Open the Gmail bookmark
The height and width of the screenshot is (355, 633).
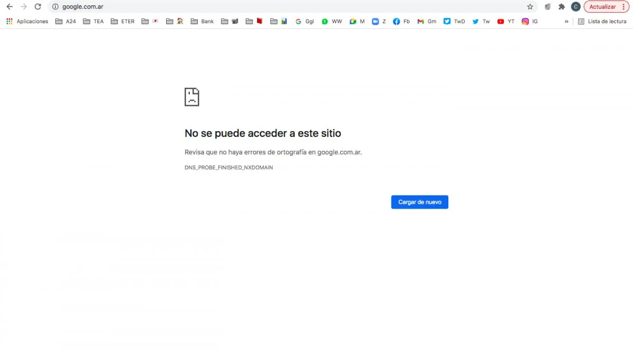click(426, 21)
